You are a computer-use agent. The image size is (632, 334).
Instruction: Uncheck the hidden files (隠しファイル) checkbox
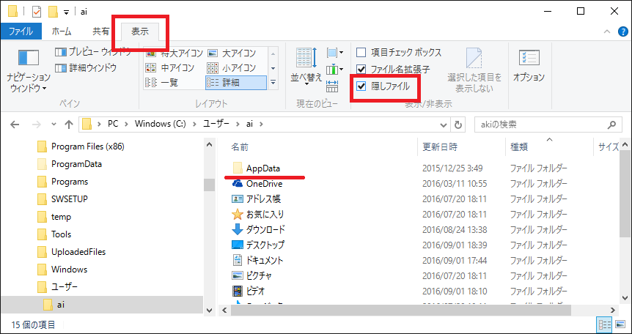[361, 86]
